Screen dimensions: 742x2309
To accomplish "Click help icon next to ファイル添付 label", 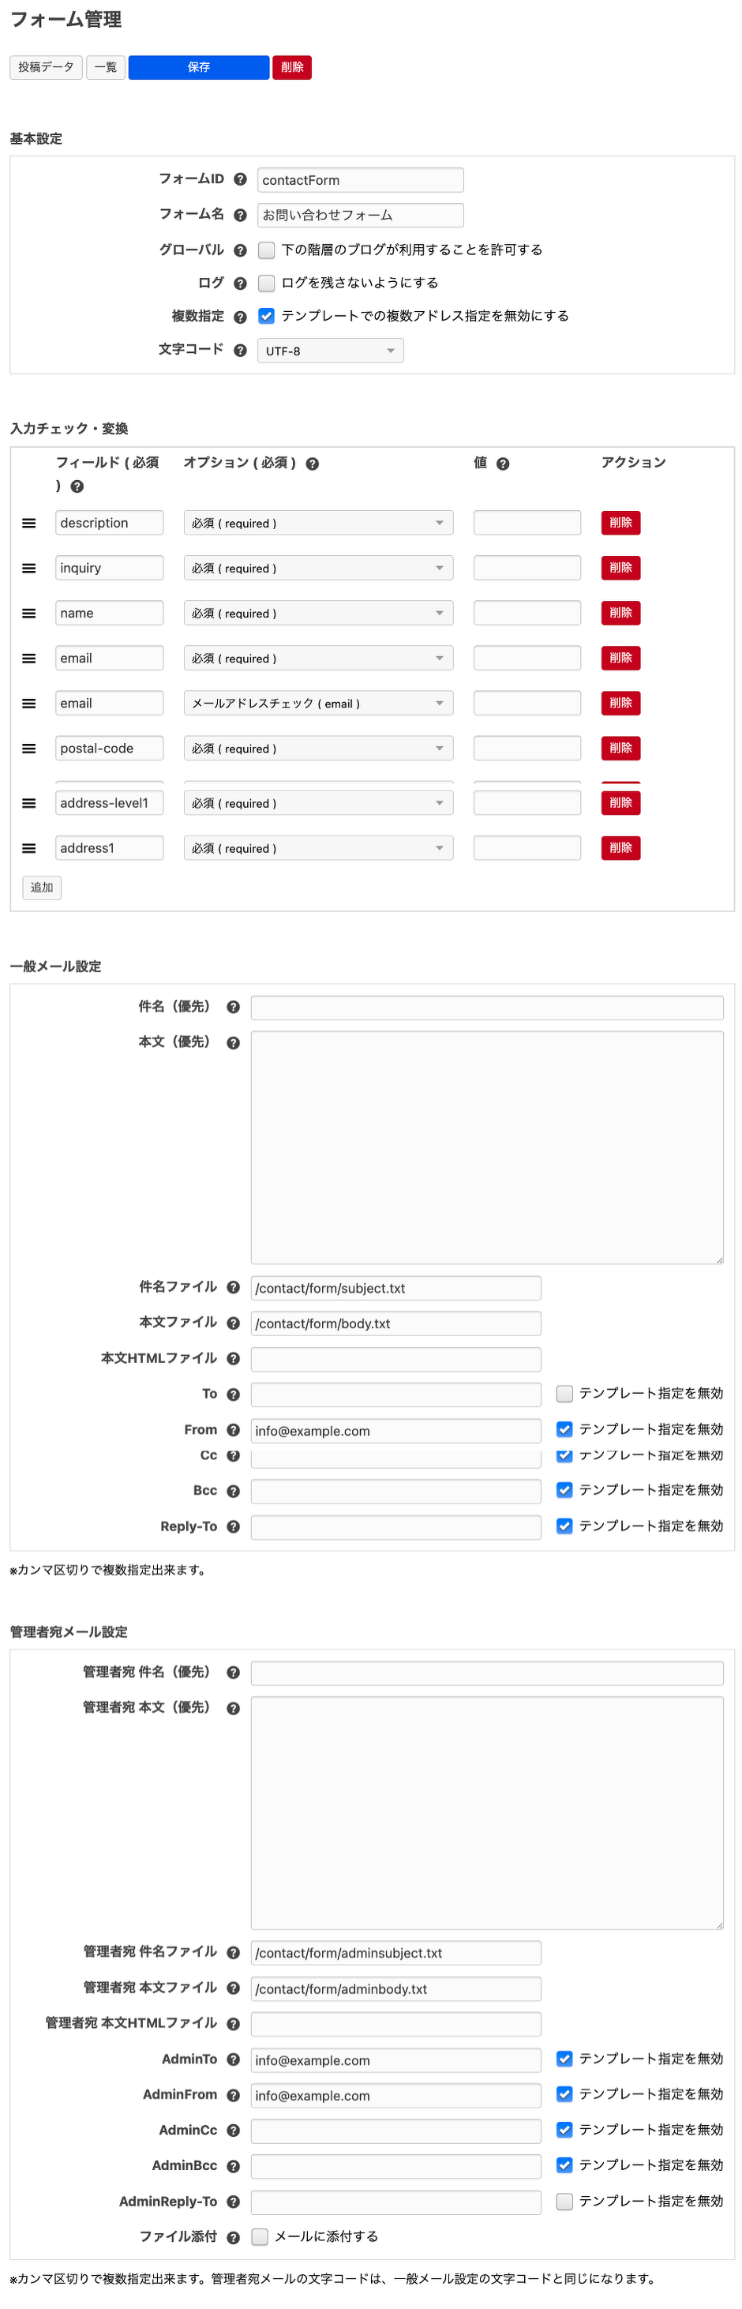I will [x=233, y=2237].
